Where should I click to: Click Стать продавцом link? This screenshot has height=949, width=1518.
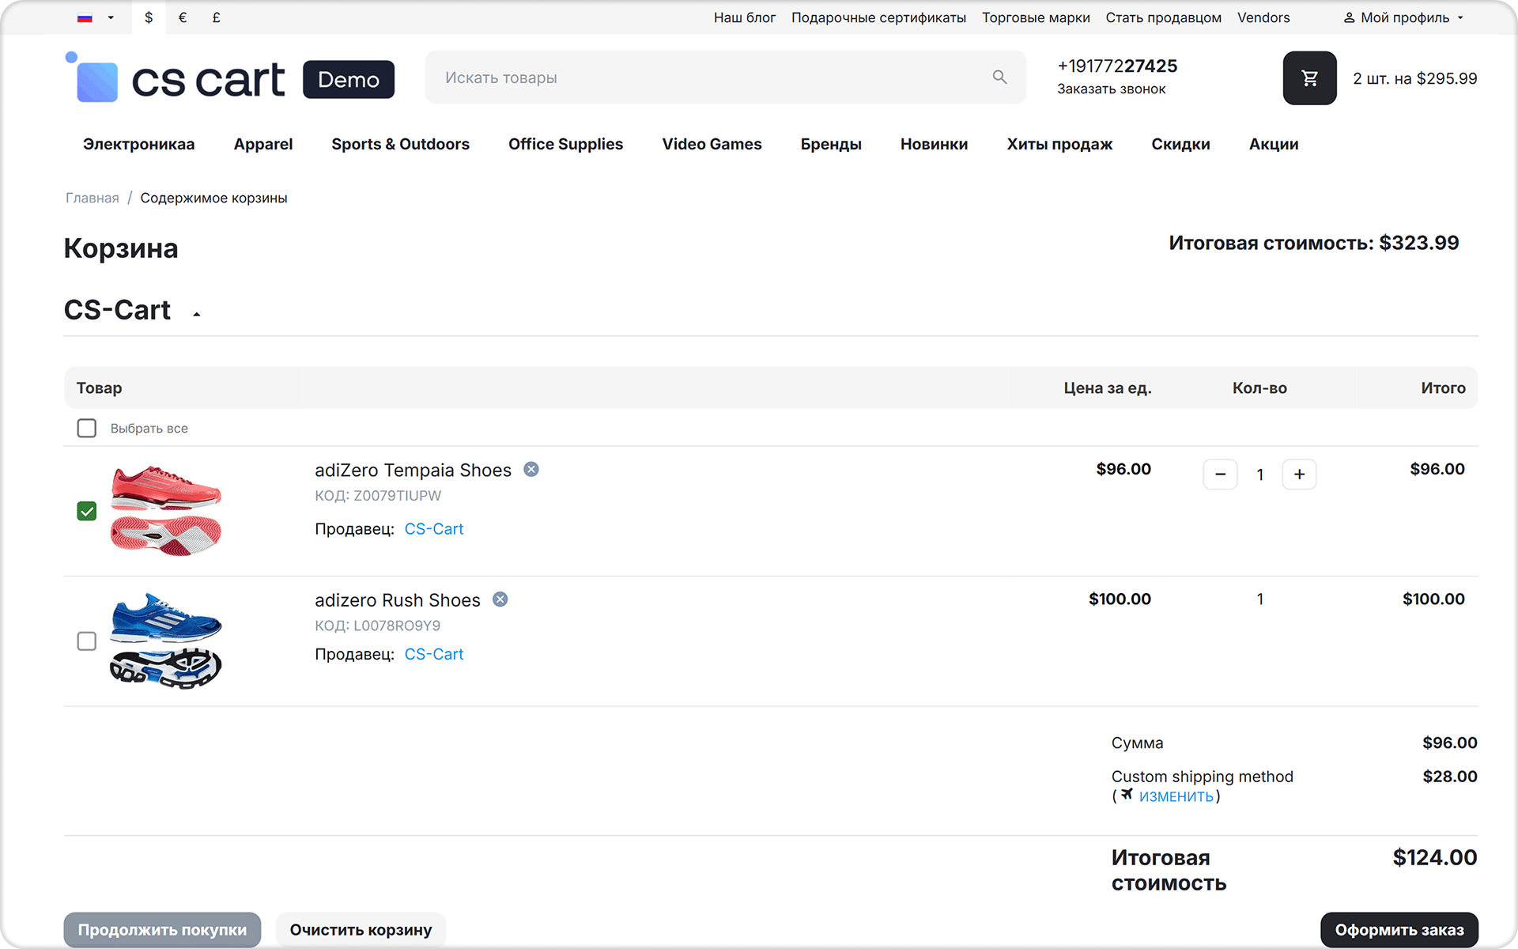(1163, 17)
